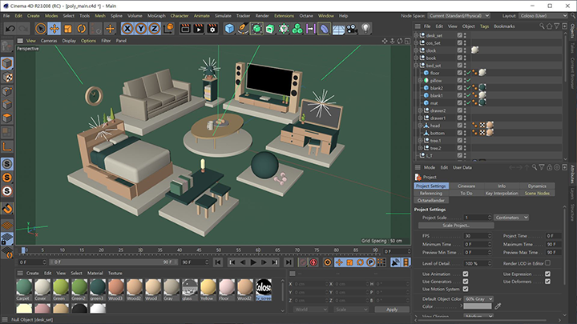Screen dimensions: 577x324
Task: Switch to Dynamics tab
Action: point(537,186)
